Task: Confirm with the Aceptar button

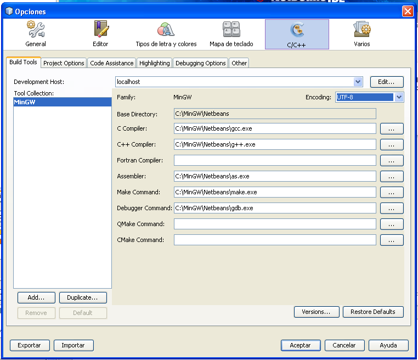Action: click(301, 345)
